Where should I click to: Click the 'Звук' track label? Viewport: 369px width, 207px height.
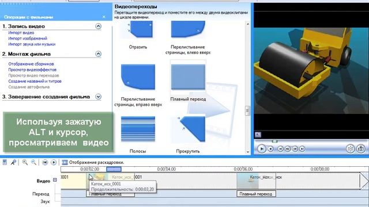[45, 201]
